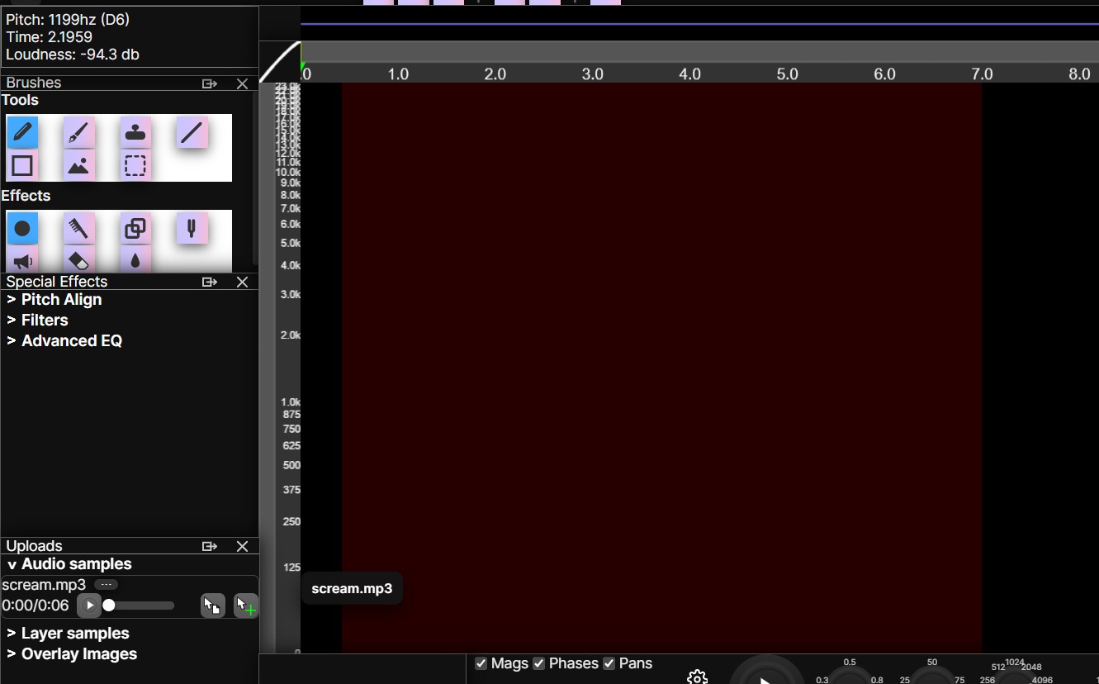The height and width of the screenshot is (684, 1099).
Task: Click the Pitch readout at top left
Action: (x=68, y=19)
